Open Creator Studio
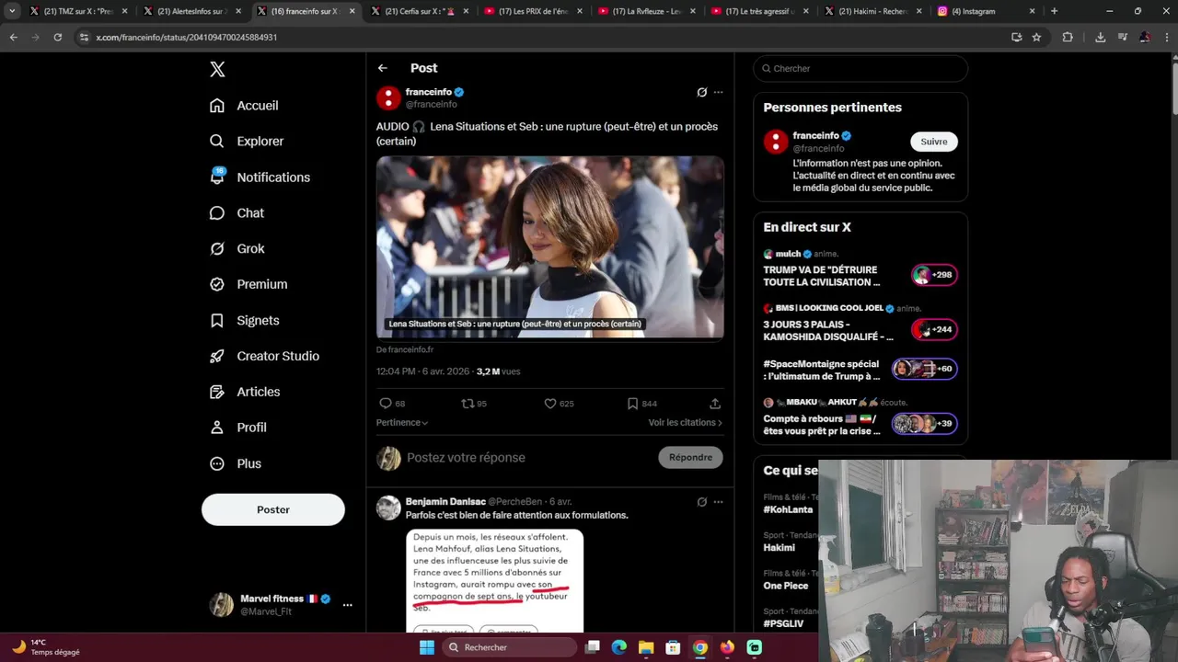 264,357
